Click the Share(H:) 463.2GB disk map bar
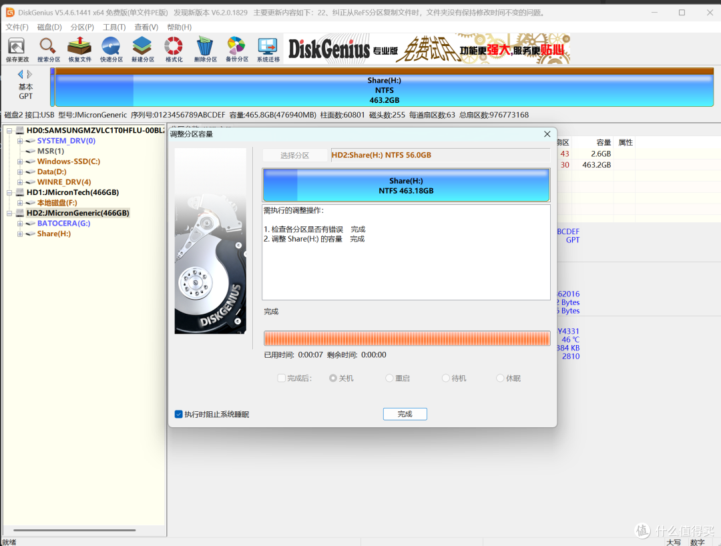The width and height of the screenshot is (721, 546). click(384, 87)
